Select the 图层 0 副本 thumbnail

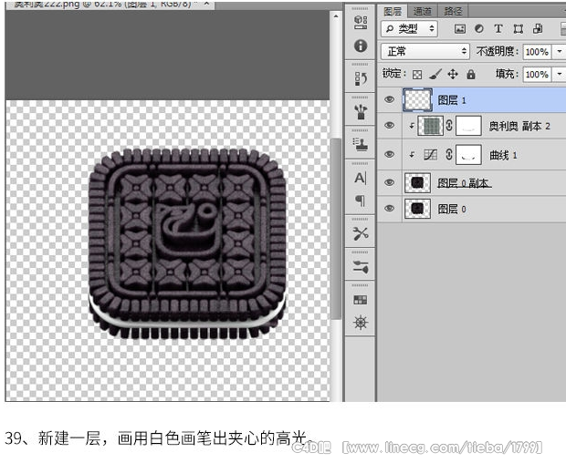417,182
